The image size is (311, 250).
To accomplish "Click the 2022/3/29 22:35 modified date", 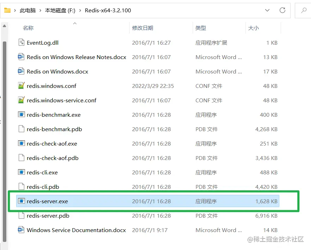I will [153, 86].
